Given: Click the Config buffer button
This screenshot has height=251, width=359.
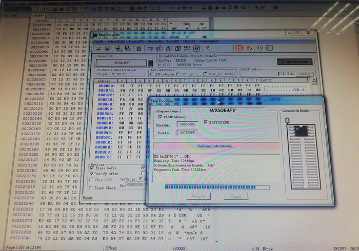Looking at the screenshot, I should [x=304, y=74].
